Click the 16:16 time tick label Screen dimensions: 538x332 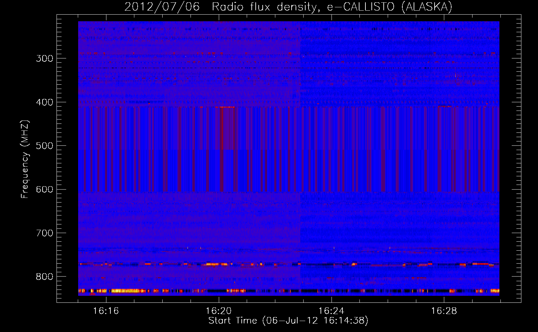point(106,311)
